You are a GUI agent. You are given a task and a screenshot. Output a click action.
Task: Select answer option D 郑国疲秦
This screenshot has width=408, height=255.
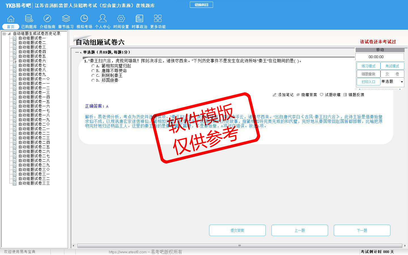tap(93, 80)
